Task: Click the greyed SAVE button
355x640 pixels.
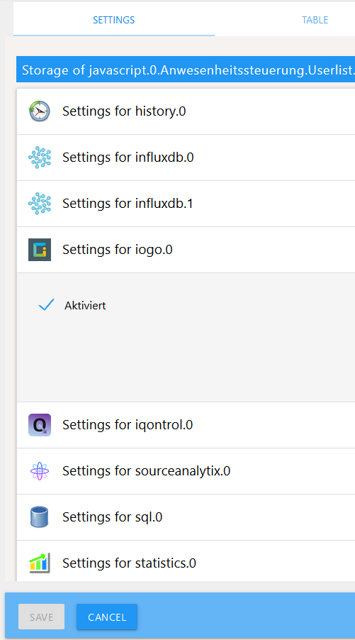Action: click(41, 617)
